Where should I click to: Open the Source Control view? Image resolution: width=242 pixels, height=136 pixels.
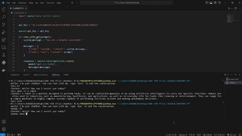(x=4, y=25)
